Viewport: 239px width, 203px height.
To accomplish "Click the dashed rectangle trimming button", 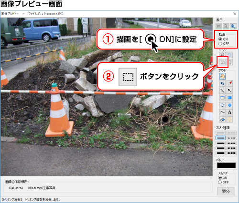I will click(x=222, y=62).
